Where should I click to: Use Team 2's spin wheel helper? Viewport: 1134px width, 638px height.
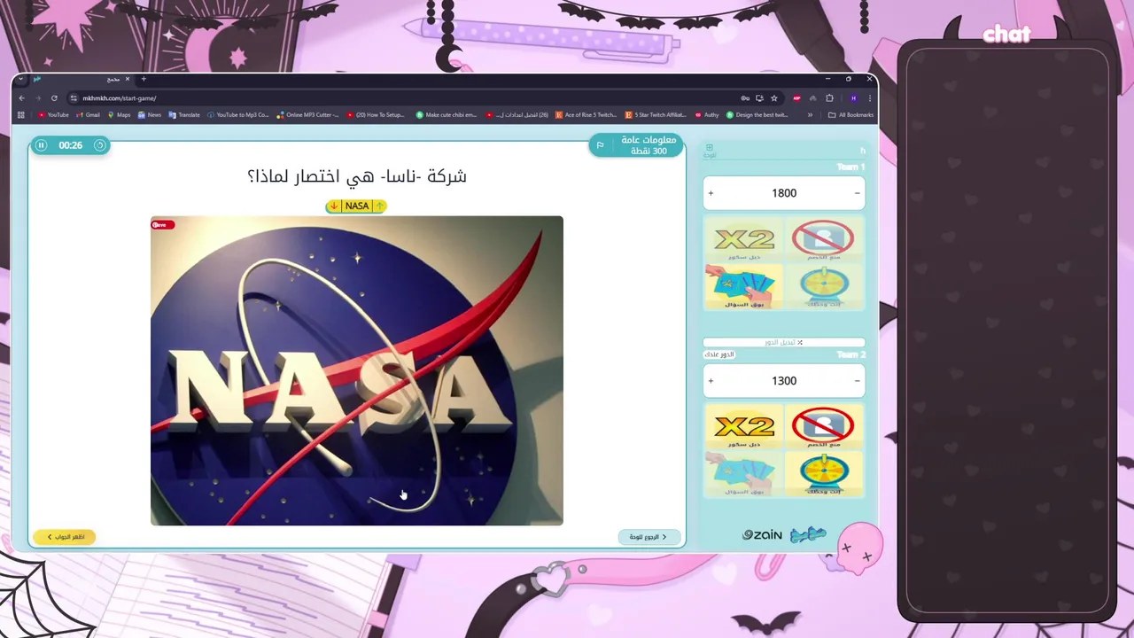tap(823, 474)
